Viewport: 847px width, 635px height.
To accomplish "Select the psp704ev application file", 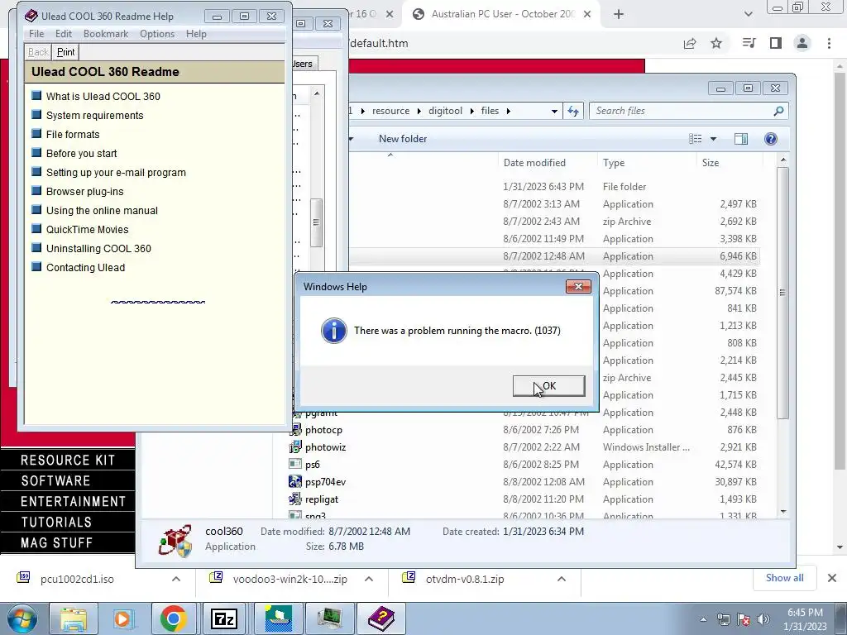I will click(x=325, y=482).
